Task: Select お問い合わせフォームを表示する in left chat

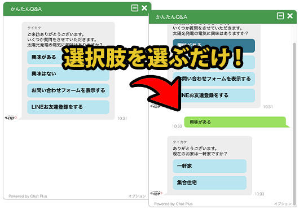Action: [68, 90]
